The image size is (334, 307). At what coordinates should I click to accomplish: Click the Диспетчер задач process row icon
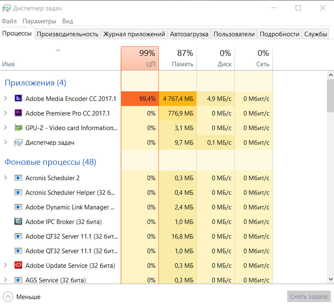click(18, 142)
